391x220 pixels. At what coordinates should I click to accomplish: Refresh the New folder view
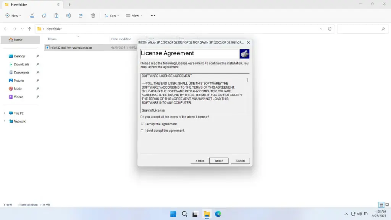click(x=330, y=29)
